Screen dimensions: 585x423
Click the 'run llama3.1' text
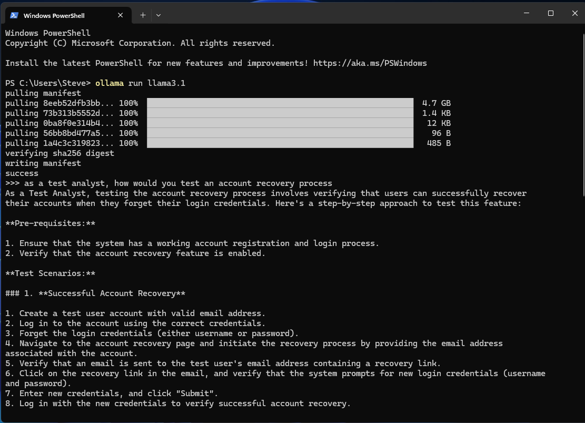click(157, 83)
